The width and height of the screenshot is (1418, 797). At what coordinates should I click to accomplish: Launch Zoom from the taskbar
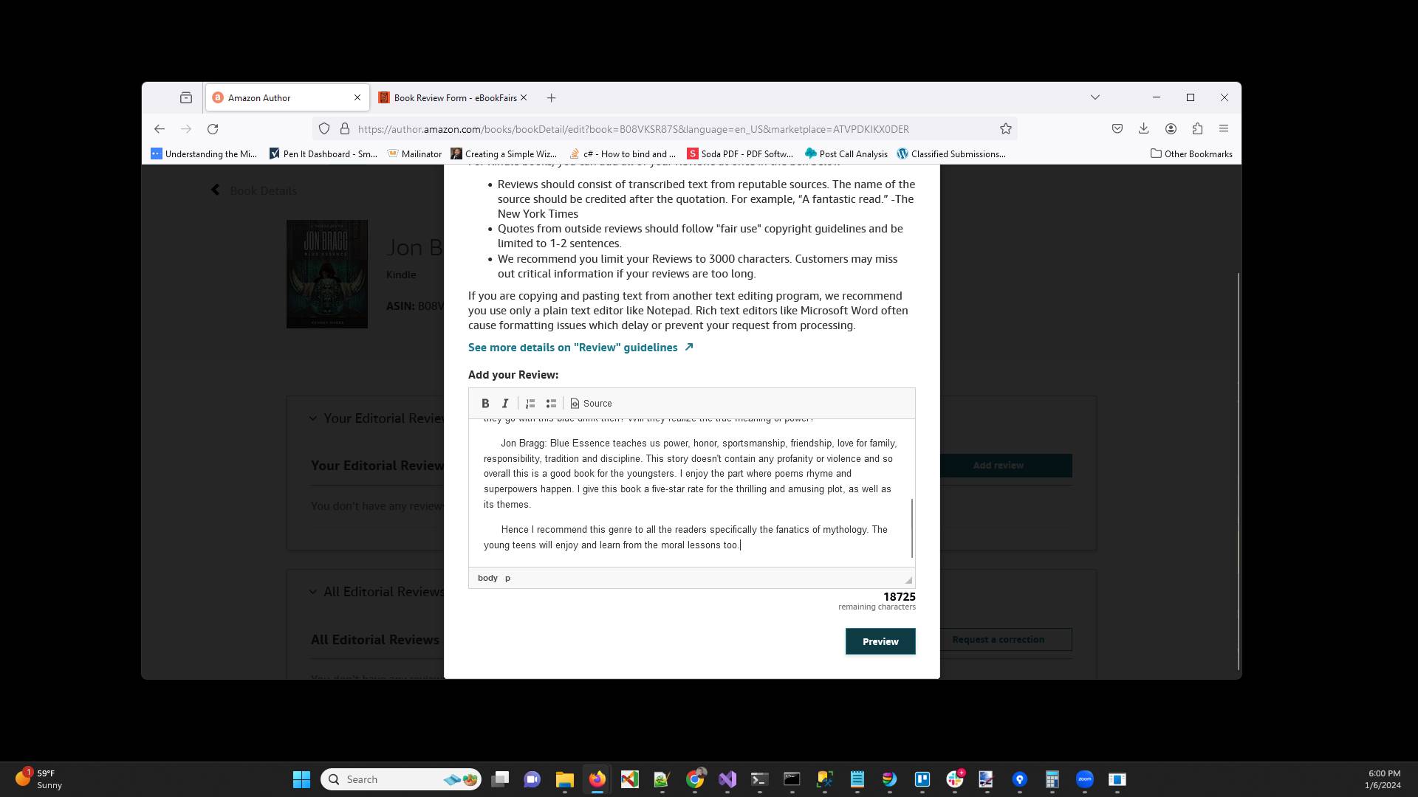1084,779
